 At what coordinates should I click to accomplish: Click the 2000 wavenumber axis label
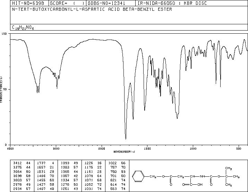point(102,149)
